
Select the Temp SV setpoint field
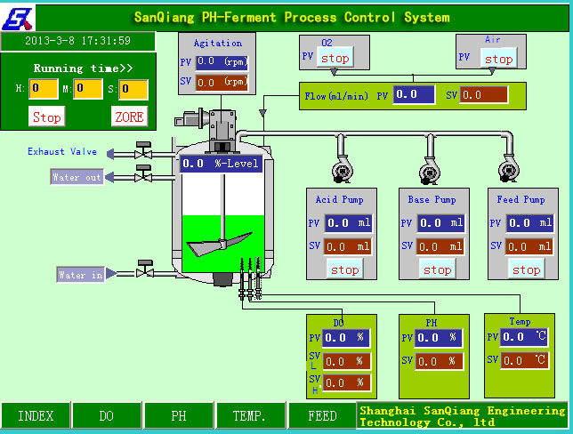(x=525, y=360)
